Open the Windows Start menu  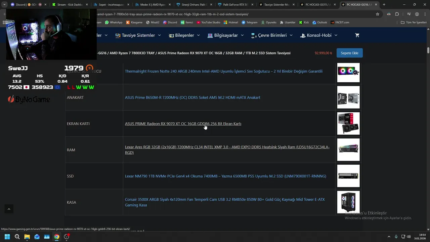click(x=7, y=237)
